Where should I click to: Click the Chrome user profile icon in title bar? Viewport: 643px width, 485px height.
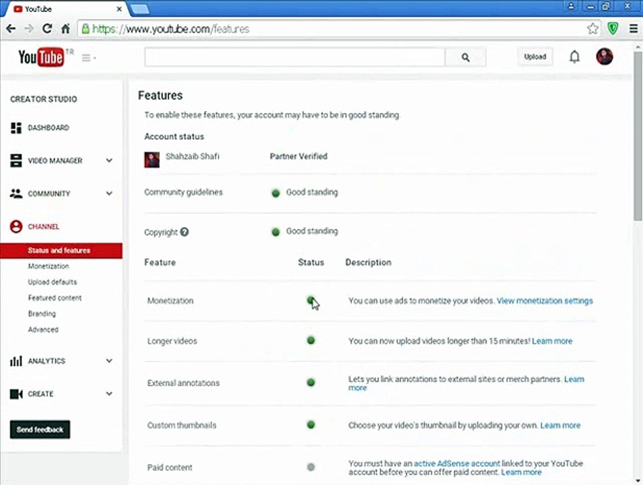(571, 6)
